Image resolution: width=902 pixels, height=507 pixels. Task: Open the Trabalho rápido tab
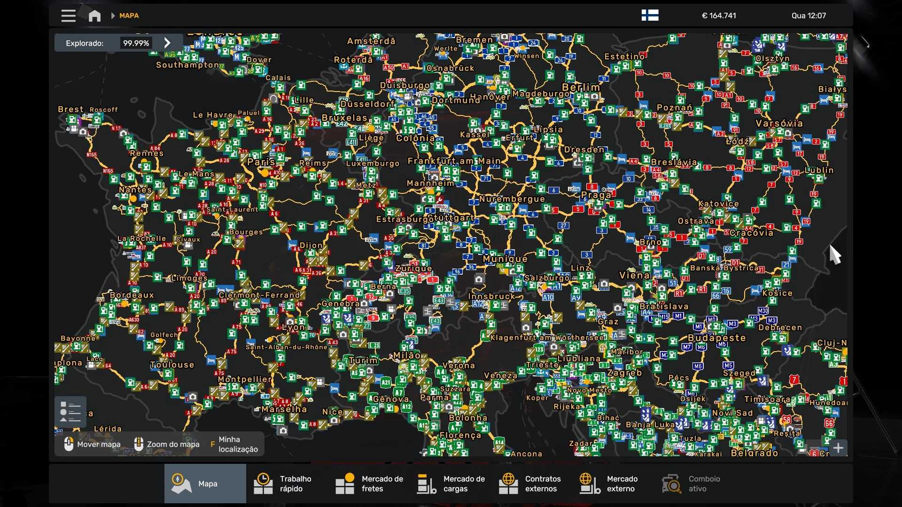pos(287,484)
